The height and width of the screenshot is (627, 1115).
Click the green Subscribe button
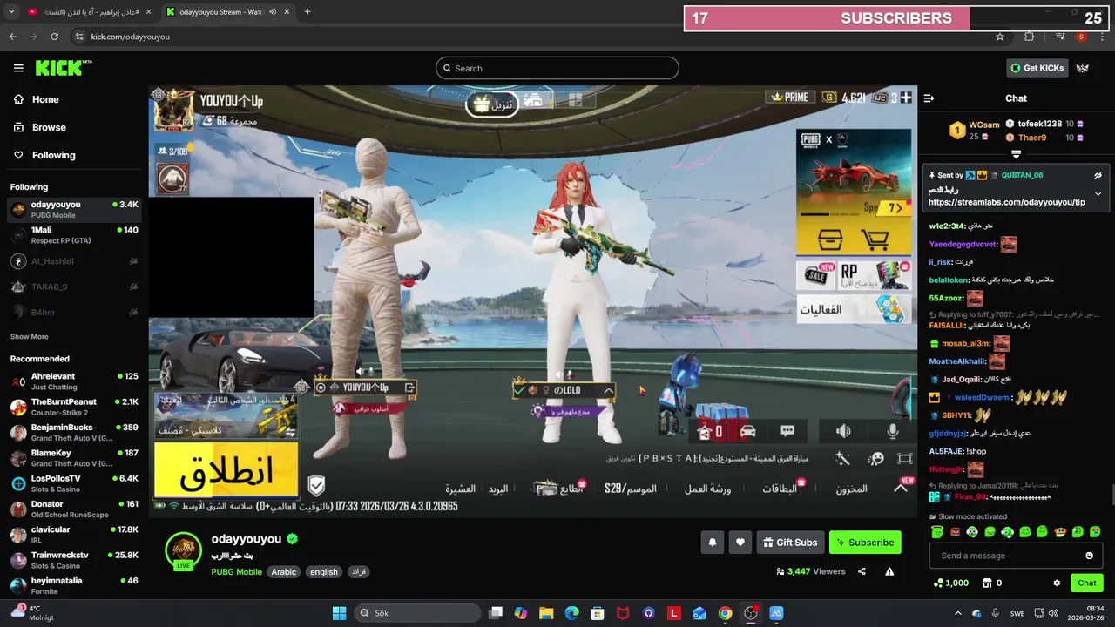tap(865, 543)
